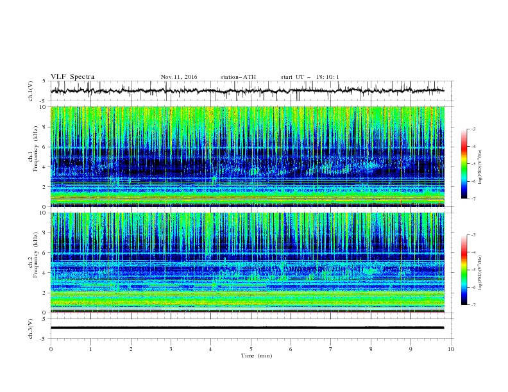Click the "ch.2 Frequency (kHz)" axis label
This screenshot has width=508, height=392.
33,254
